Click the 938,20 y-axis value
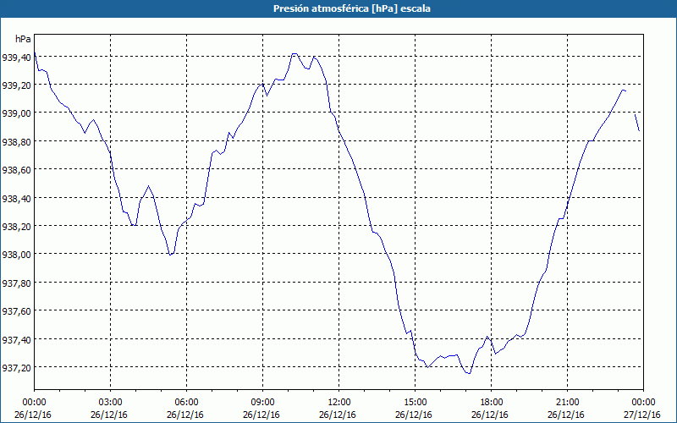This screenshot has height=423, width=677. (16, 227)
